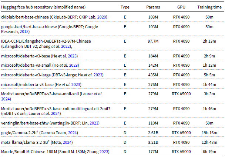Follow the Gemma Team 2024 citation
The width and height of the screenshot is (225, 159).
[x=72, y=133]
